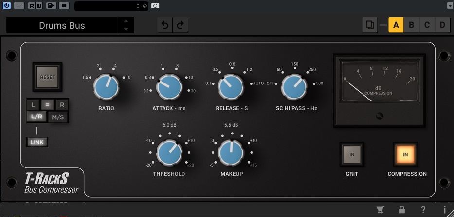Click the RATIO knob
This screenshot has width=454, height=217.
pyautogui.click(x=106, y=87)
